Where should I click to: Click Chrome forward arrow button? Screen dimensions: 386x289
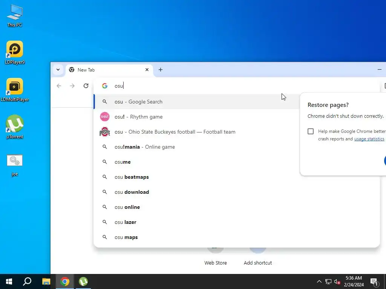(72, 86)
